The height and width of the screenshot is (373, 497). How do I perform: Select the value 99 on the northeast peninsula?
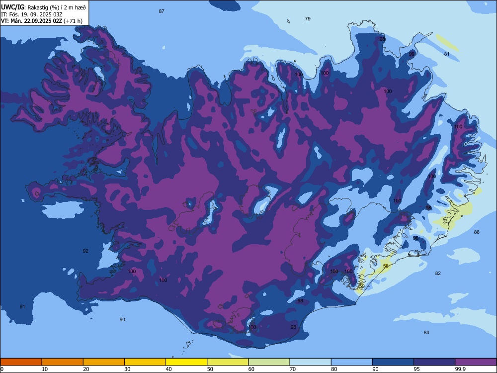[x=412, y=54]
